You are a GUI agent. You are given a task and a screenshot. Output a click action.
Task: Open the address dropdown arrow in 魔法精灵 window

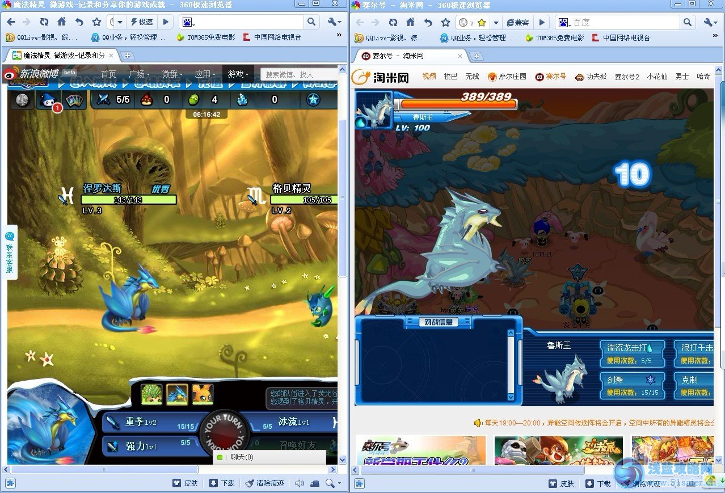[120, 22]
